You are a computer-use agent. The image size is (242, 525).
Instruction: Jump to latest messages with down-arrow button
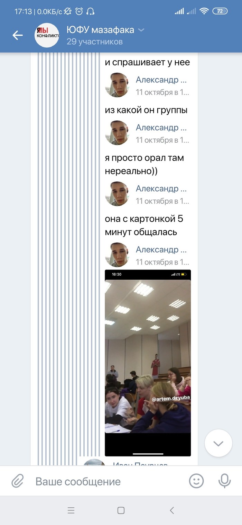pyautogui.click(x=218, y=443)
